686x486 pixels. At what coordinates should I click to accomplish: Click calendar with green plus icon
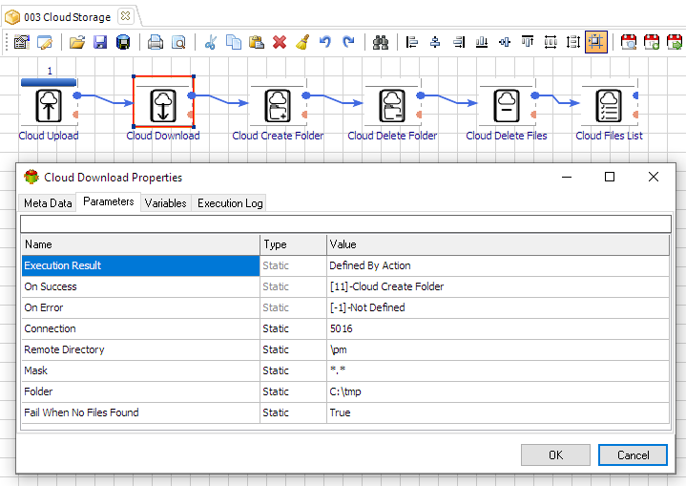click(652, 42)
